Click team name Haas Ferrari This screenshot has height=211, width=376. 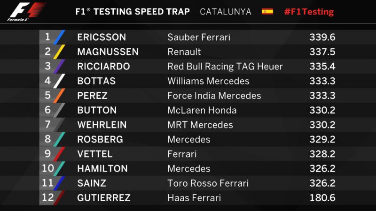194,198
